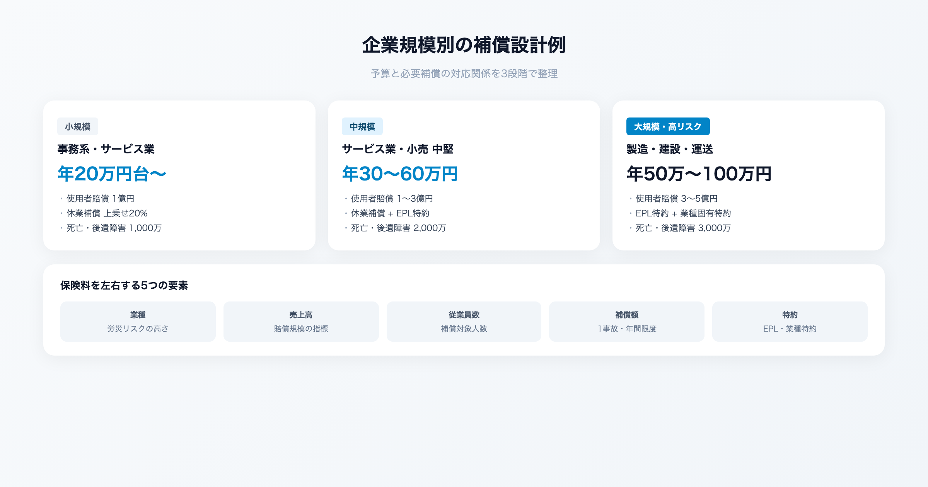Click the item 休業補償 + EPL特約

click(390, 213)
